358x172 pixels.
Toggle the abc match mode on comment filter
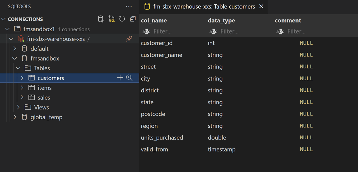[x=280, y=31]
